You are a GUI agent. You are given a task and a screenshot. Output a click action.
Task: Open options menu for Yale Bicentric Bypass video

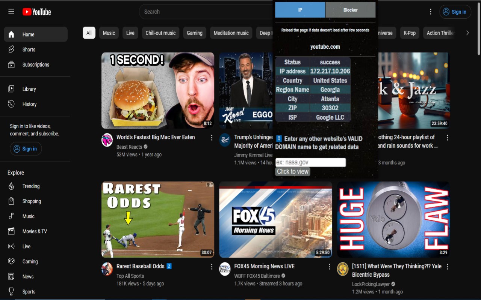click(x=447, y=267)
